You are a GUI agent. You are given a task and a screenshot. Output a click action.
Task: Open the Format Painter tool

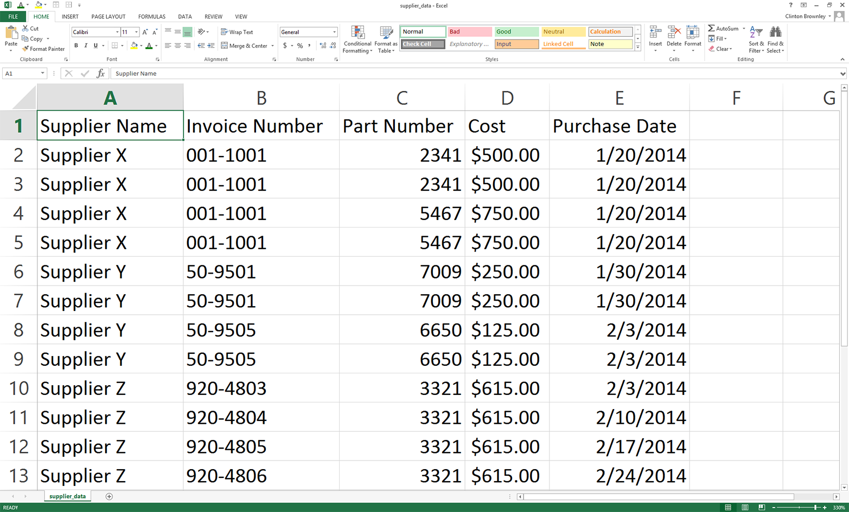(x=43, y=49)
